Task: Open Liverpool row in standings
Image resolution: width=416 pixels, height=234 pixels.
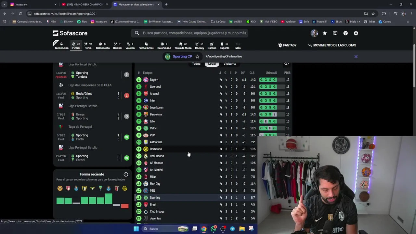Action: (x=213, y=87)
